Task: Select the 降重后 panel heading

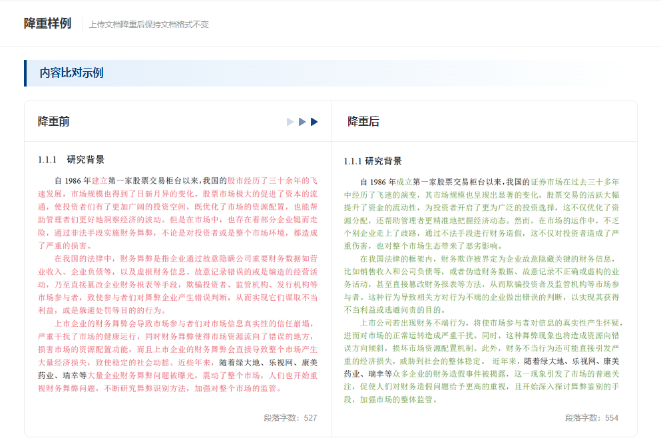Action: point(363,121)
